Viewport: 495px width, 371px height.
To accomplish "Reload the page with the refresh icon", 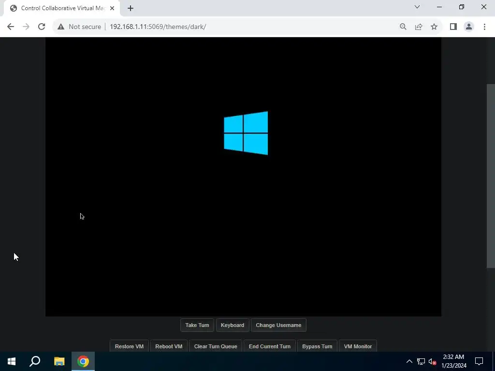I will click(x=42, y=27).
